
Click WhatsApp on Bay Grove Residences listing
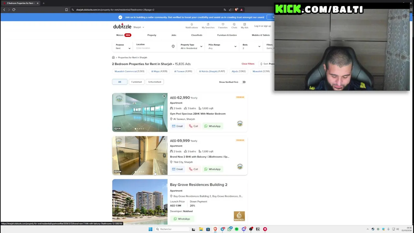click(x=182, y=219)
